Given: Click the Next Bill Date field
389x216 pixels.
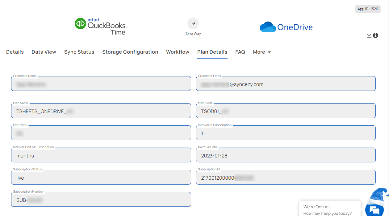Looking at the screenshot, I should [286, 155].
